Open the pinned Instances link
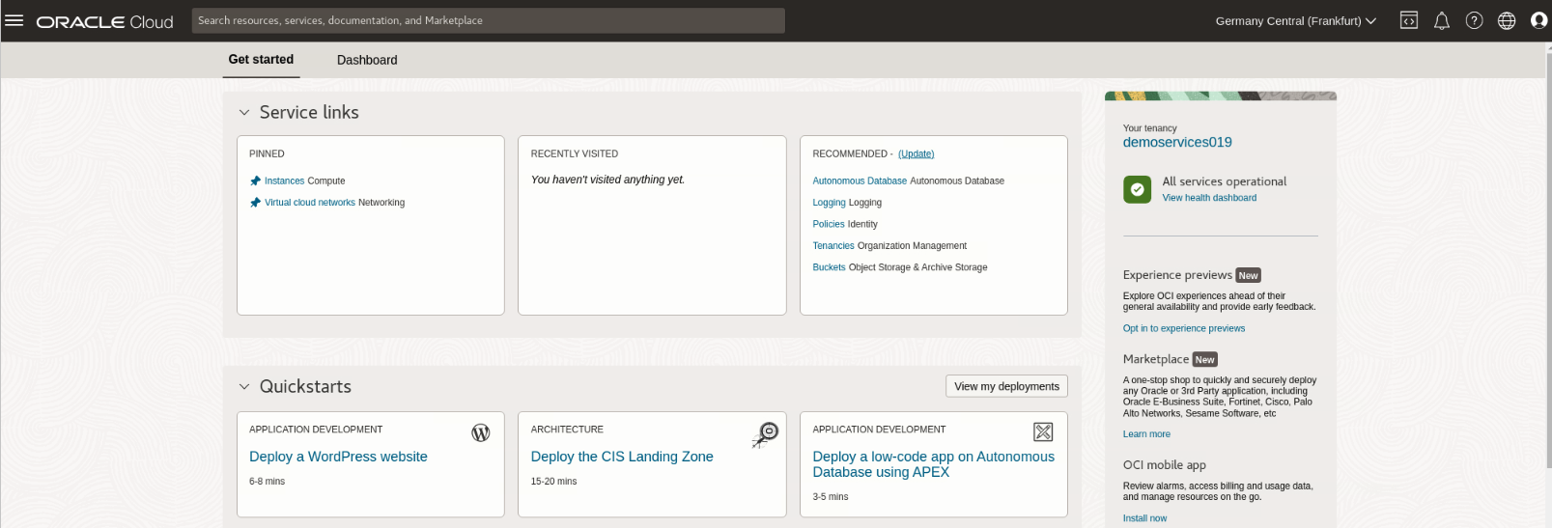Screen dimensions: 1552x528 click(284, 181)
